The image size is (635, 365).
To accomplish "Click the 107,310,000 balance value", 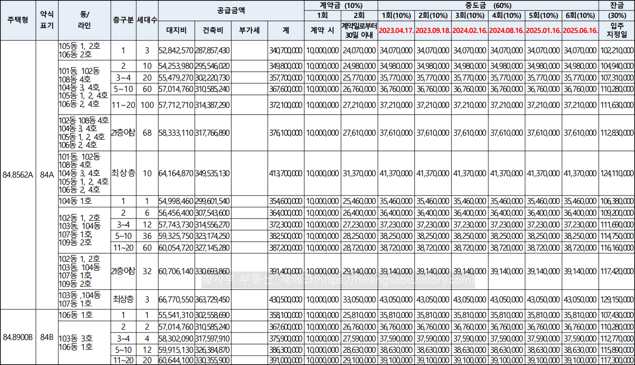I will 617,77.
